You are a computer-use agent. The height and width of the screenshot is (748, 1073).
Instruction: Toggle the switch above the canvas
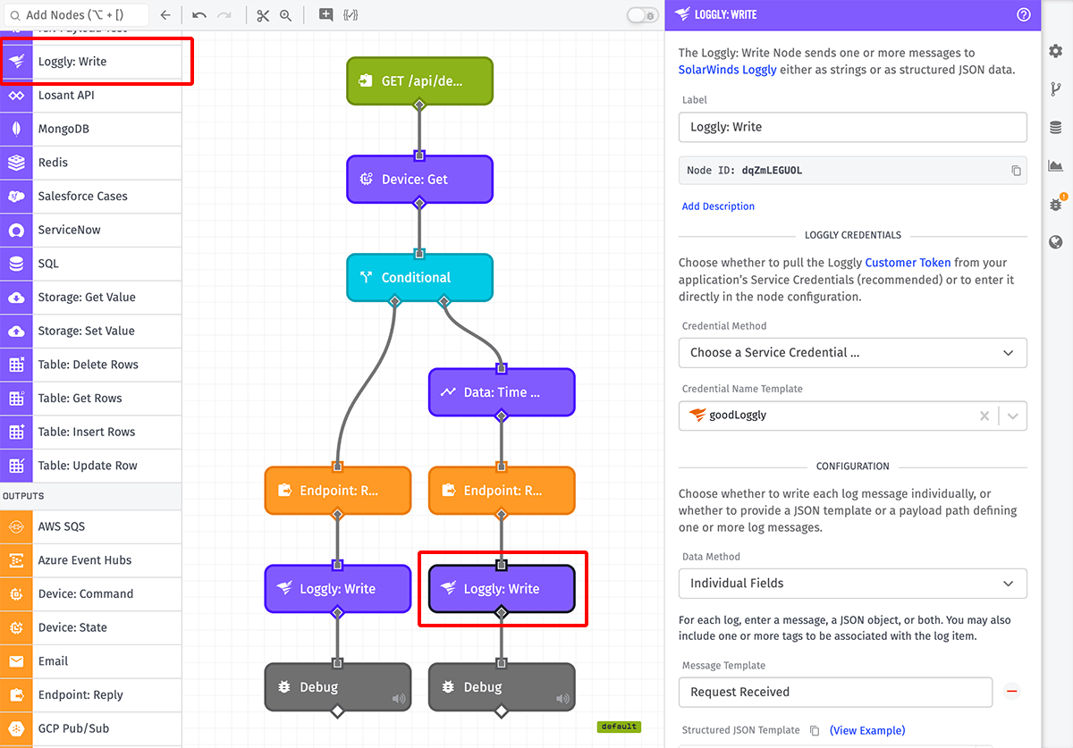coord(642,15)
